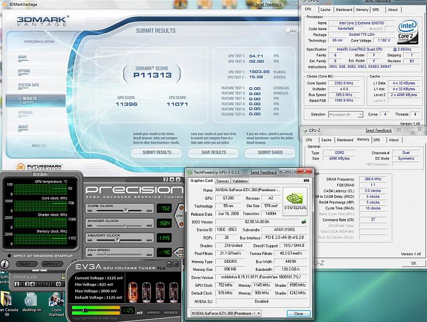Adjust the Fan Speed slider handle
Screen dimensions: 427x322
pyautogui.click(x=105, y=255)
